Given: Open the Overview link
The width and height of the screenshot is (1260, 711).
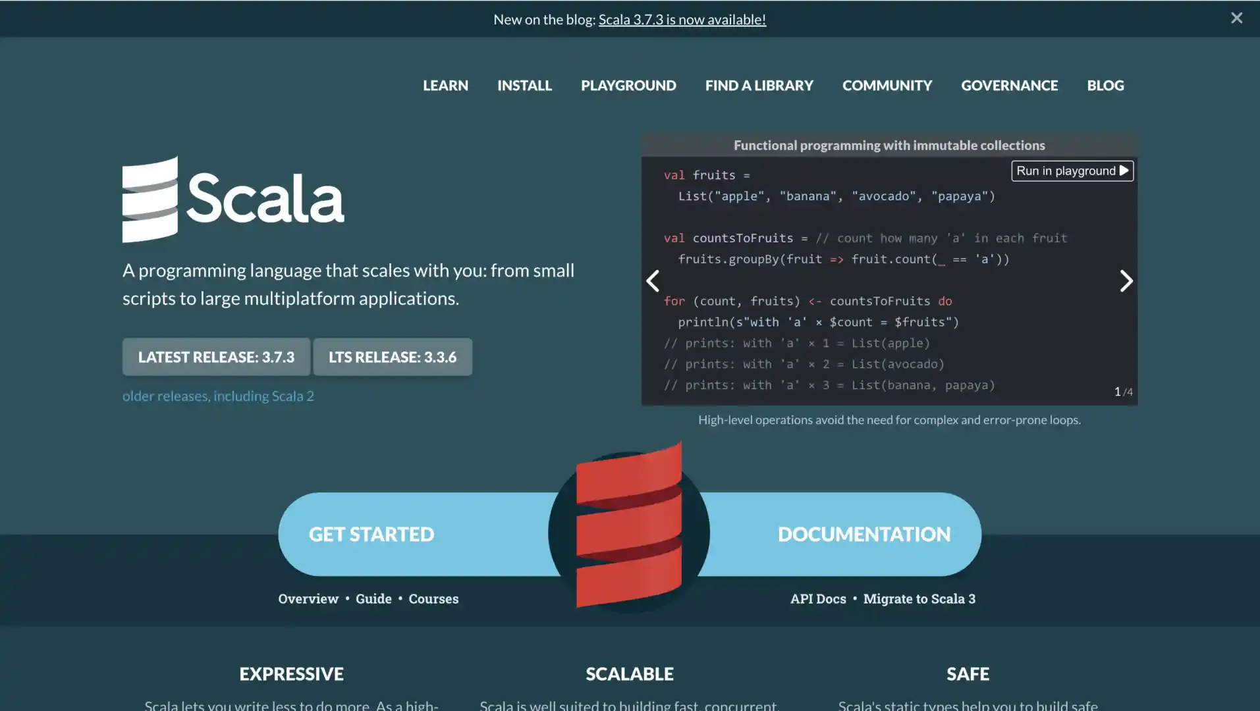Looking at the screenshot, I should pyautogui.click(x=308, y=598).
